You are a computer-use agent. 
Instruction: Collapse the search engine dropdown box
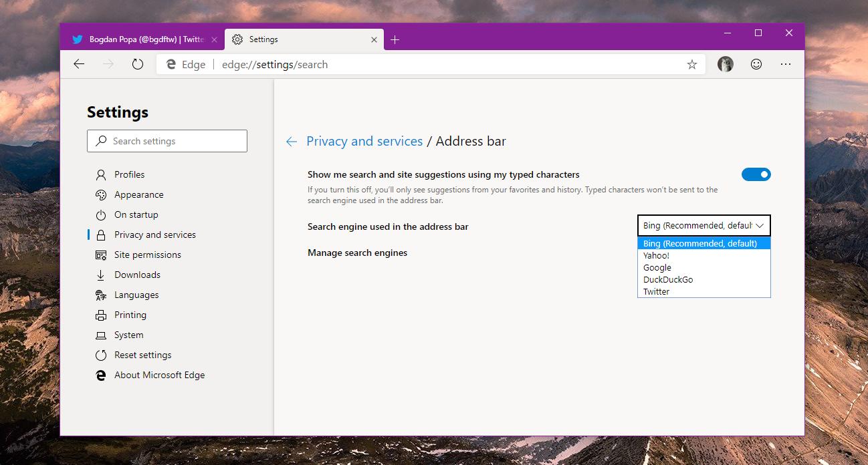(x=704, y=226)
